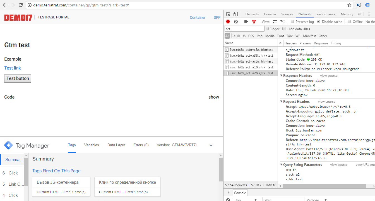
Task: Show more DevTools tabs with the >> chevron
Action: [x=359, y=14]
